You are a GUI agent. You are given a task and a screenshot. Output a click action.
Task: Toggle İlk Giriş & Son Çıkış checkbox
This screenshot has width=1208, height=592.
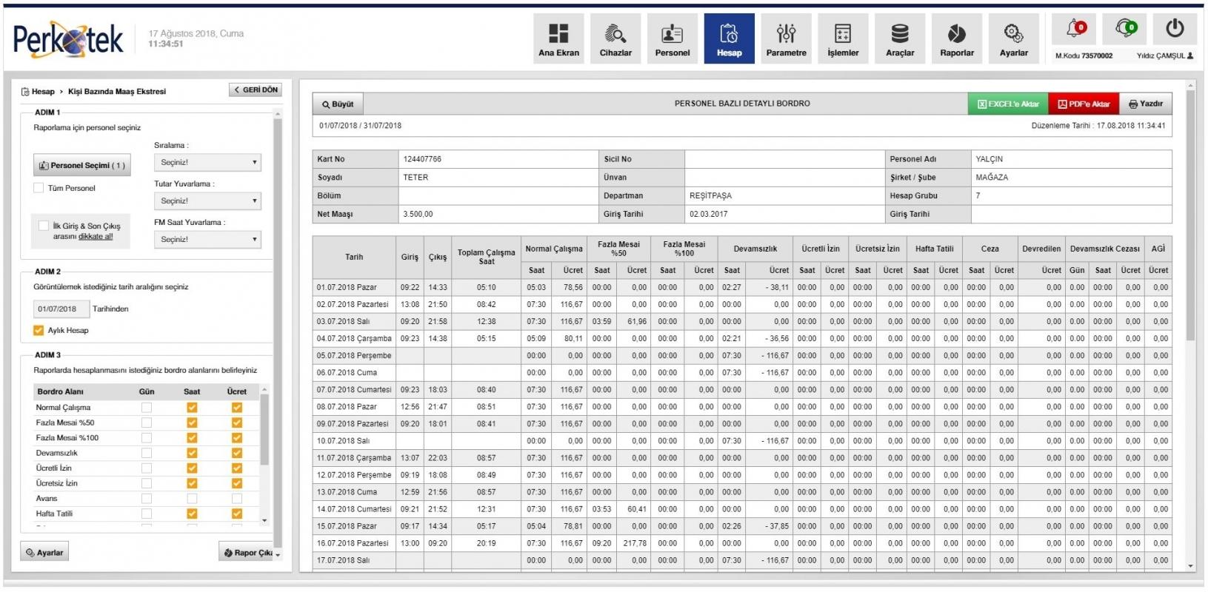coord(44,226)
